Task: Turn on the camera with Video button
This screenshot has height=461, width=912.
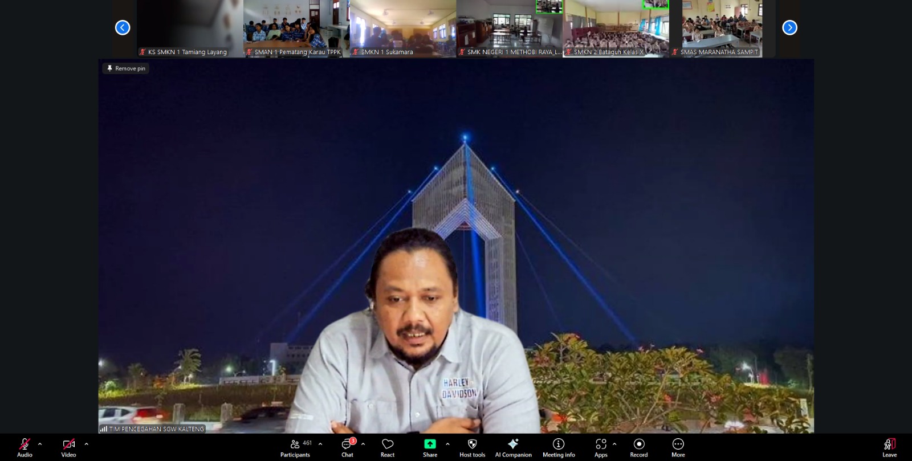Action: click(68, 447)
